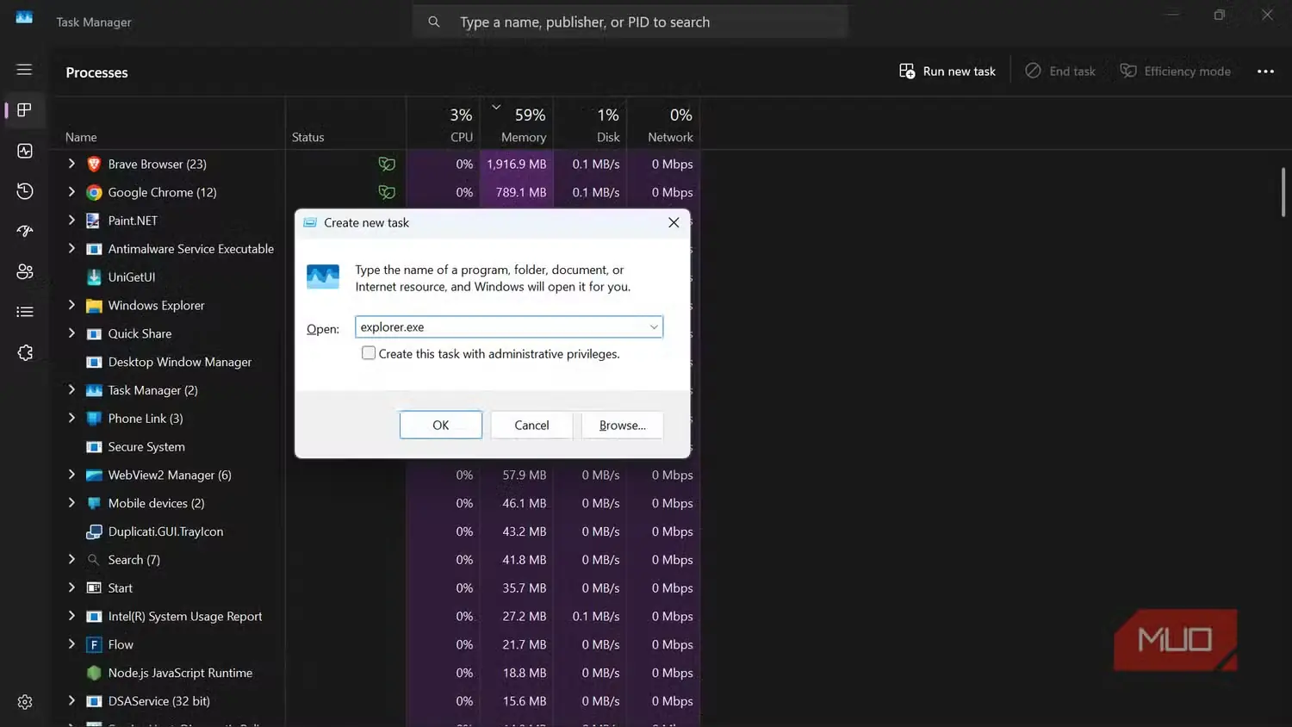Screen dimensions: 1292x727
Task: Expand the Task Manager process group
Action: [71, 390]
